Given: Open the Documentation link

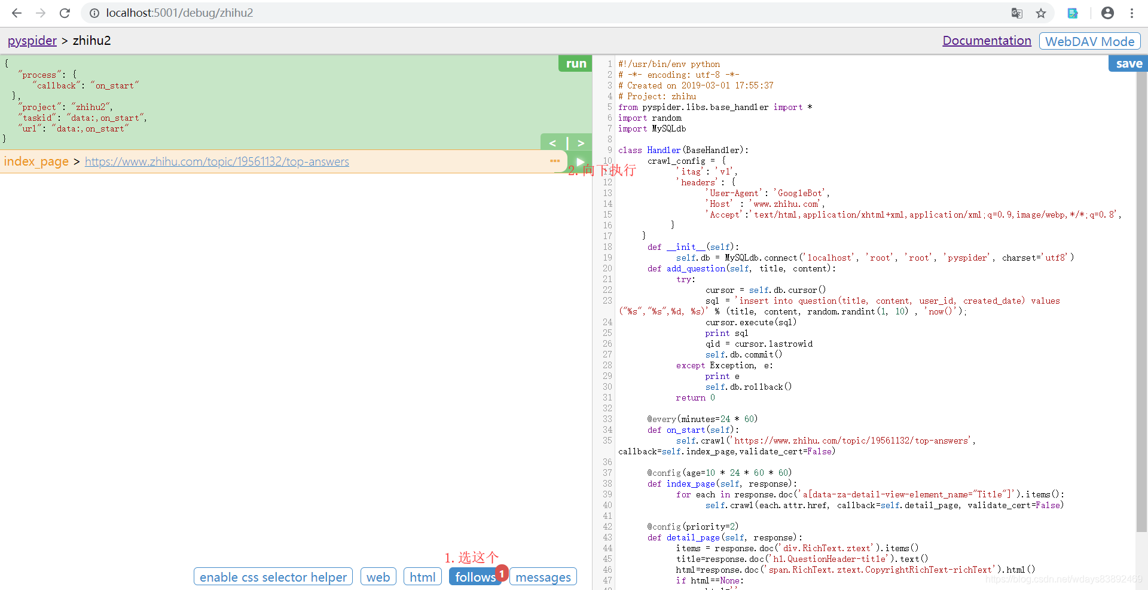Looking at the screenshot, I should pyautogui.click(x=987, y=41).
